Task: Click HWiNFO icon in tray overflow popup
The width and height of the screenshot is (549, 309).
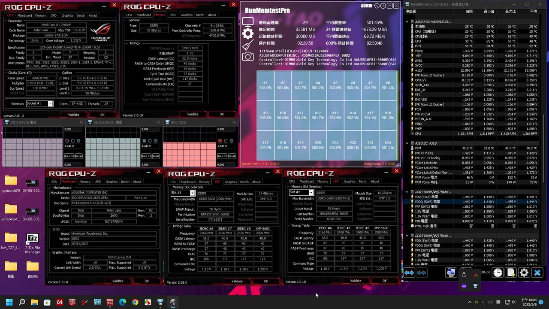Action: pos(476,286)
